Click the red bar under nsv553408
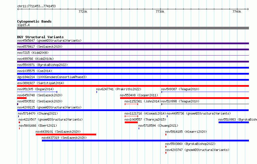 (185, 98)
